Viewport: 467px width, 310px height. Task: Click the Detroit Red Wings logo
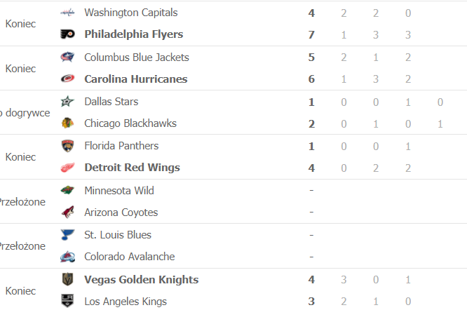67,168
